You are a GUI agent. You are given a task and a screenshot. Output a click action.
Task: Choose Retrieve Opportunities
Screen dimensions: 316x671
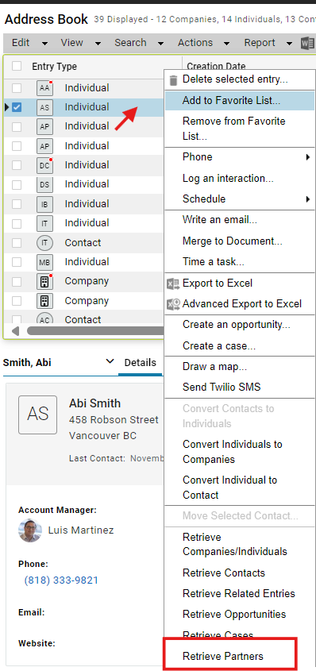[x=240, y=615]
